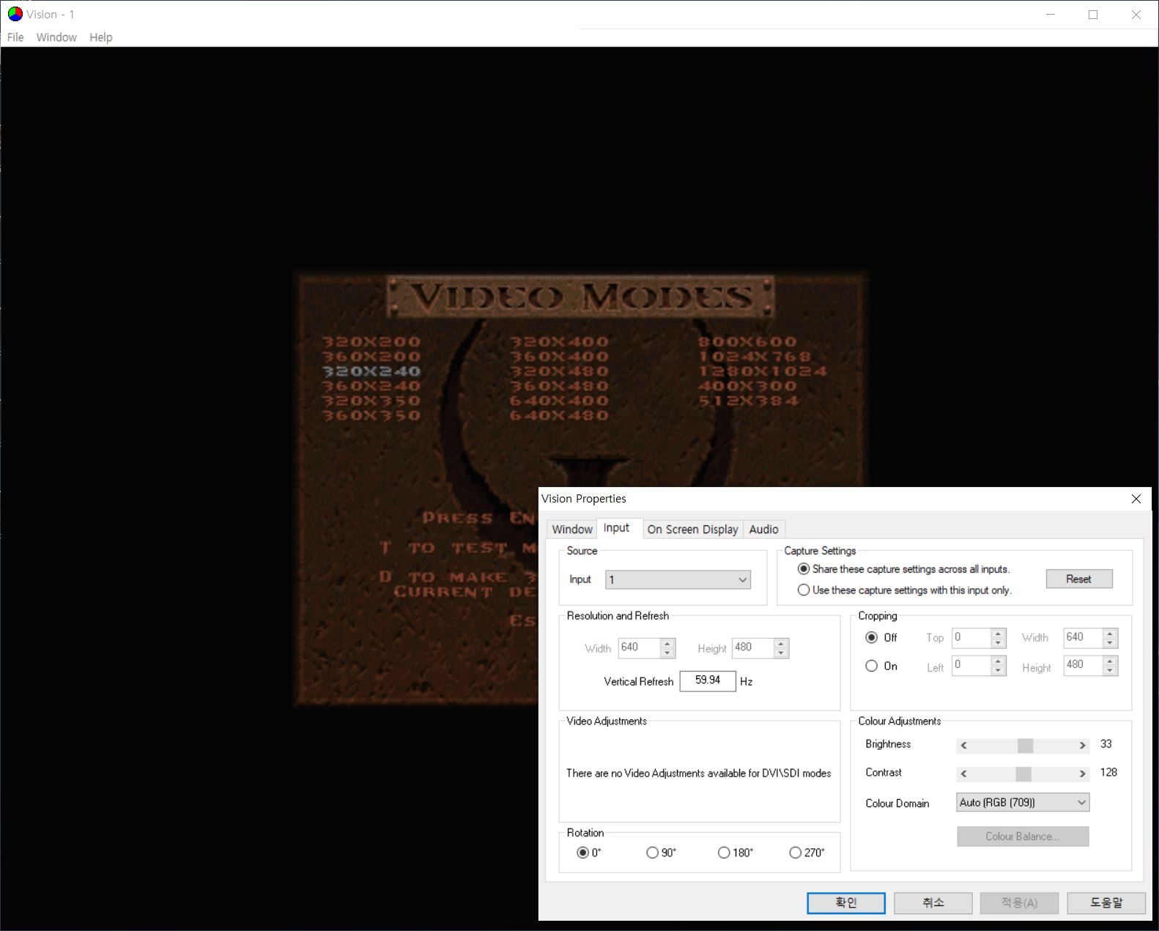
Task: Open the Window menu
Action: [56, 37]
